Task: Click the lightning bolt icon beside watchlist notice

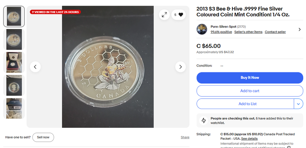Action: (x=204, y=120)
